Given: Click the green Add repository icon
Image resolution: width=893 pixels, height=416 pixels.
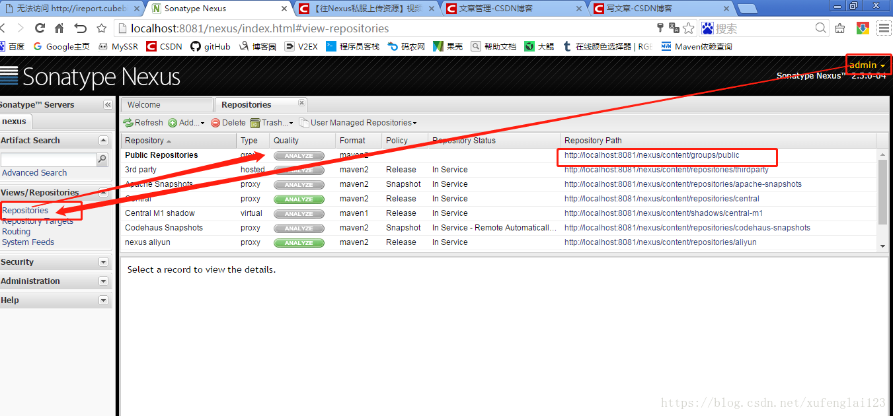Looking at the screenshot, I should [x=173, y=123].
